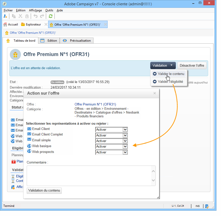Click the large gift offer icon beside title

pyautogui.click(x=15, y=55)
